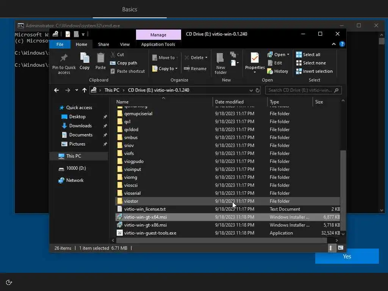Click Invert selection in ribbon

pos(314,71)
